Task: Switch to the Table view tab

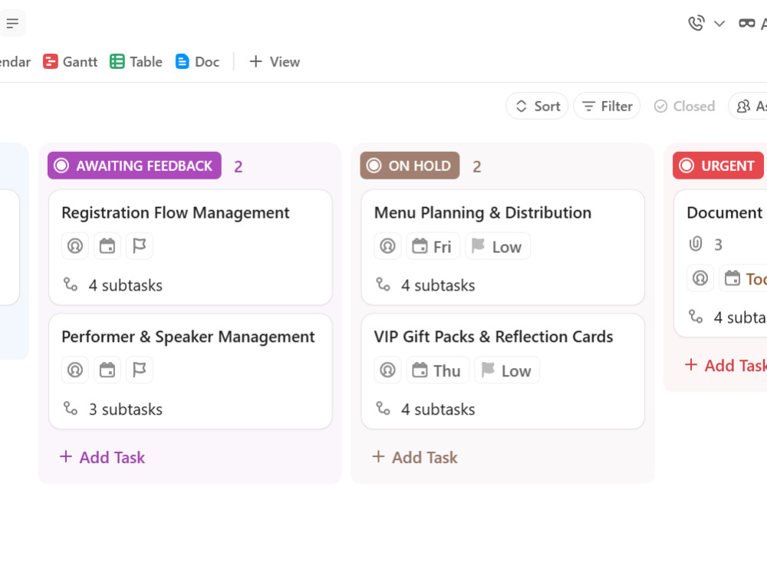Action: pos(137,61)
